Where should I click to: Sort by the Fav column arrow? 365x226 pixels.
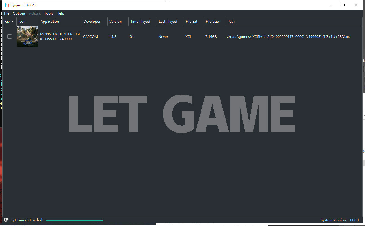12,22
